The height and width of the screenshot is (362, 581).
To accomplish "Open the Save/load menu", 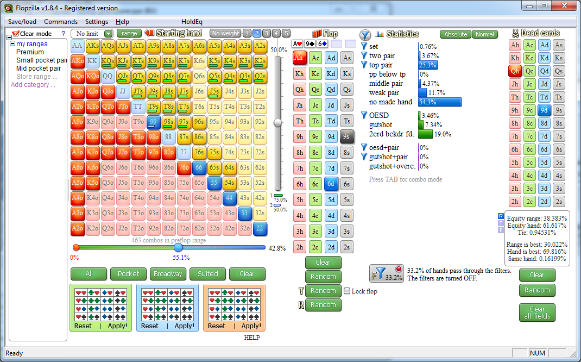I will (22, 22).
